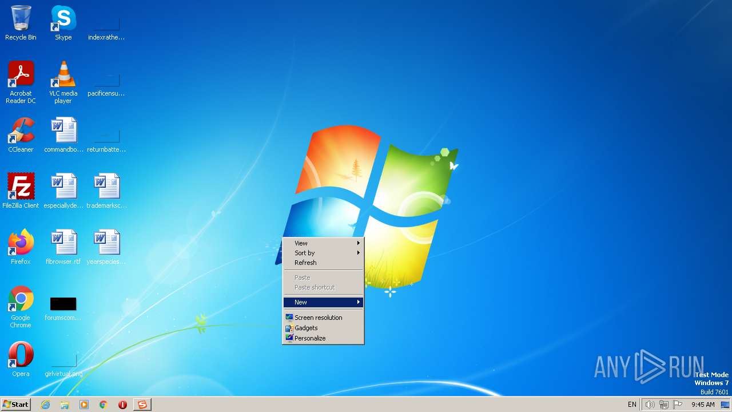This screenshot has height=412, width=732.
Task: Click the Show desktop tray button
Action: click(725, 405)
